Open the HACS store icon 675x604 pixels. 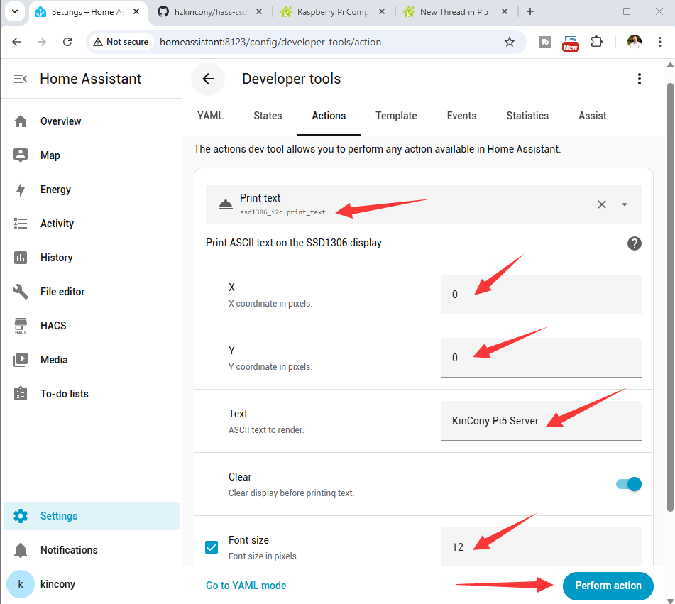click(x=21, y=326)
